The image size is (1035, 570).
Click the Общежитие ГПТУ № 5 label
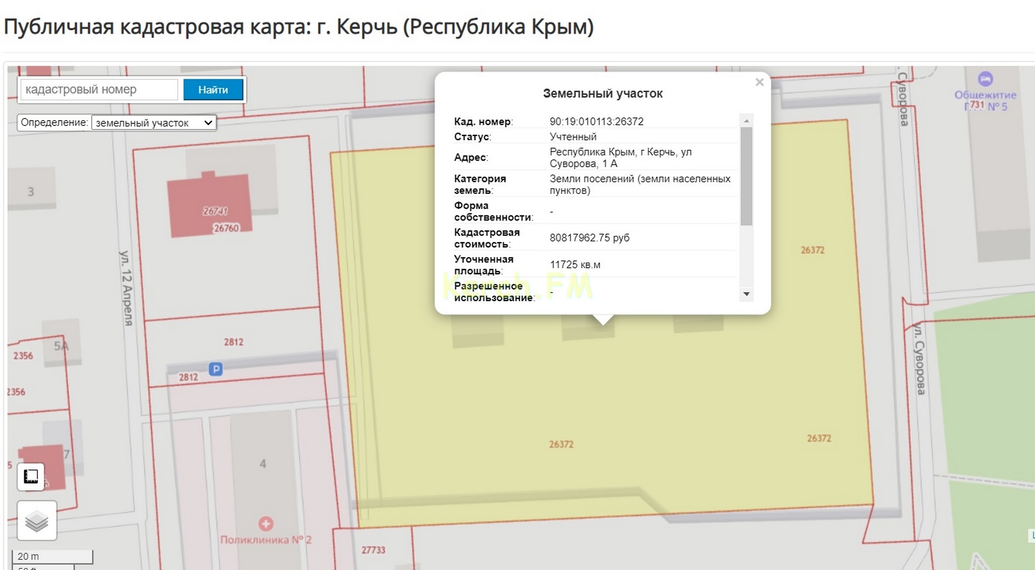point(985,101)
